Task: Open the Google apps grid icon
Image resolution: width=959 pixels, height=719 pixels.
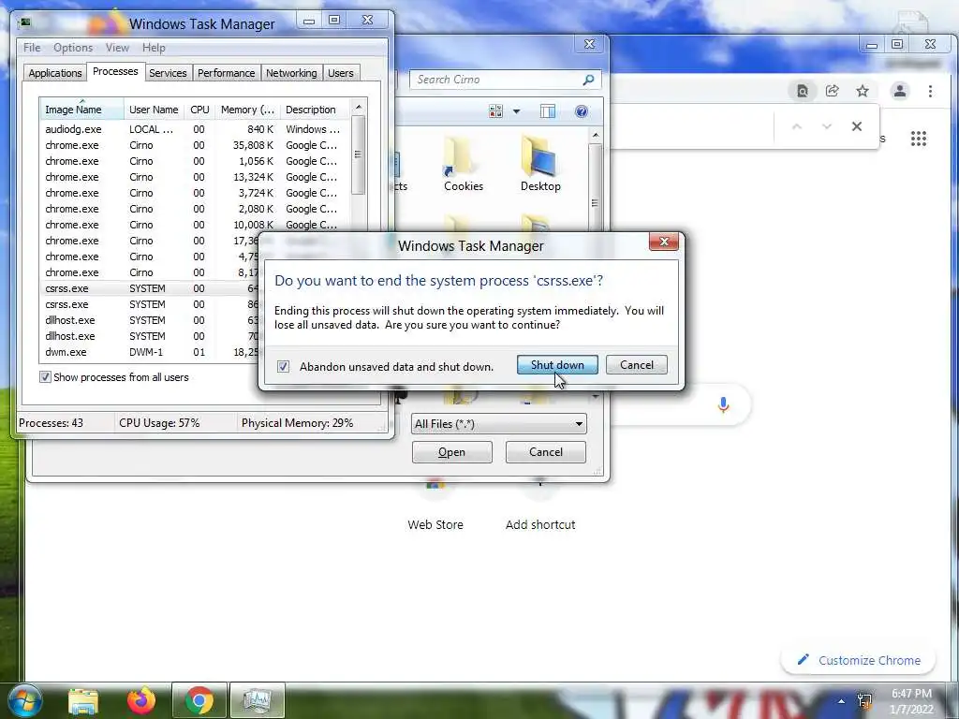Action: click(x=918, y=139)
